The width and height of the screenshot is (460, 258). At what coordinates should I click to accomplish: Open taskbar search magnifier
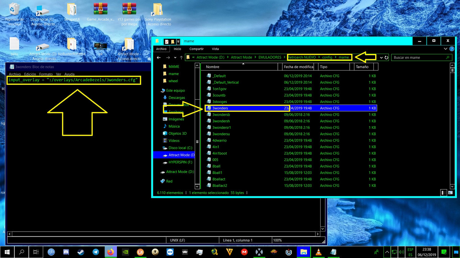[x=21, y=252]
